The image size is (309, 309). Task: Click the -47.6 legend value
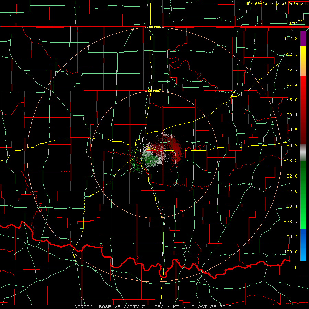click(x=291, y=191)
